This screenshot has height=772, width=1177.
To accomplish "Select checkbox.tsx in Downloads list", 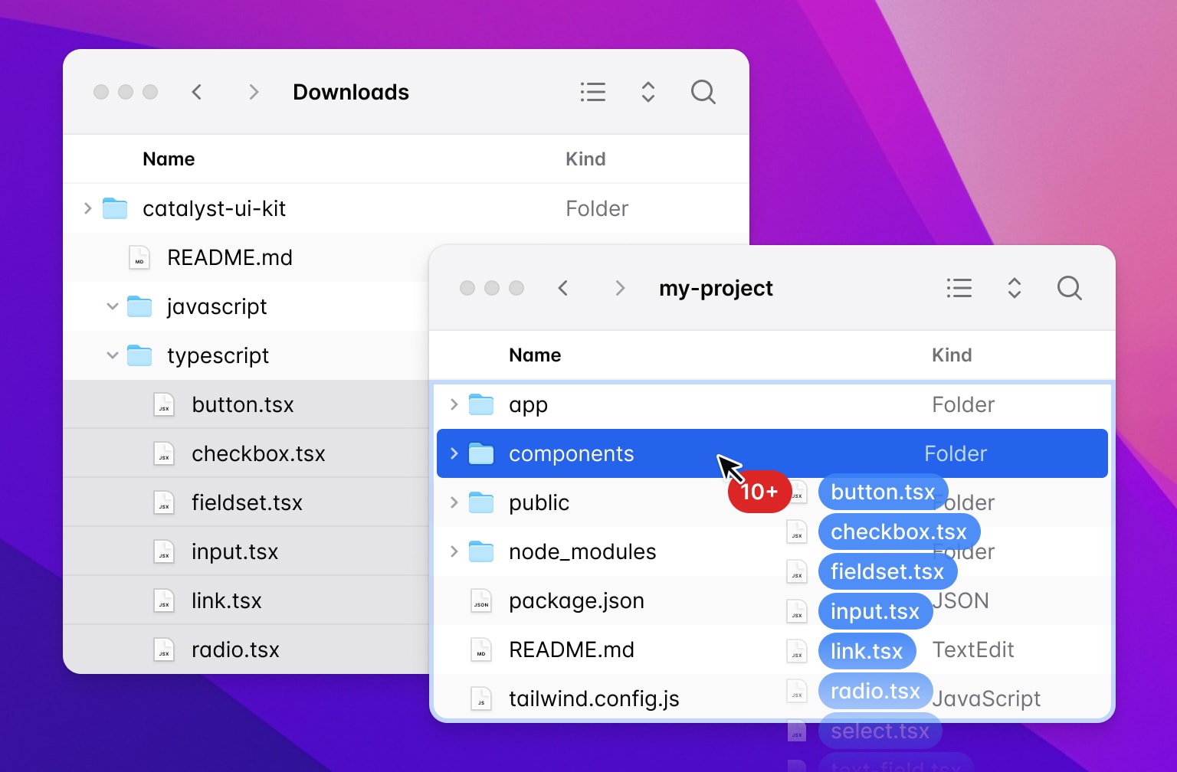I will click(x=258, y=453).
